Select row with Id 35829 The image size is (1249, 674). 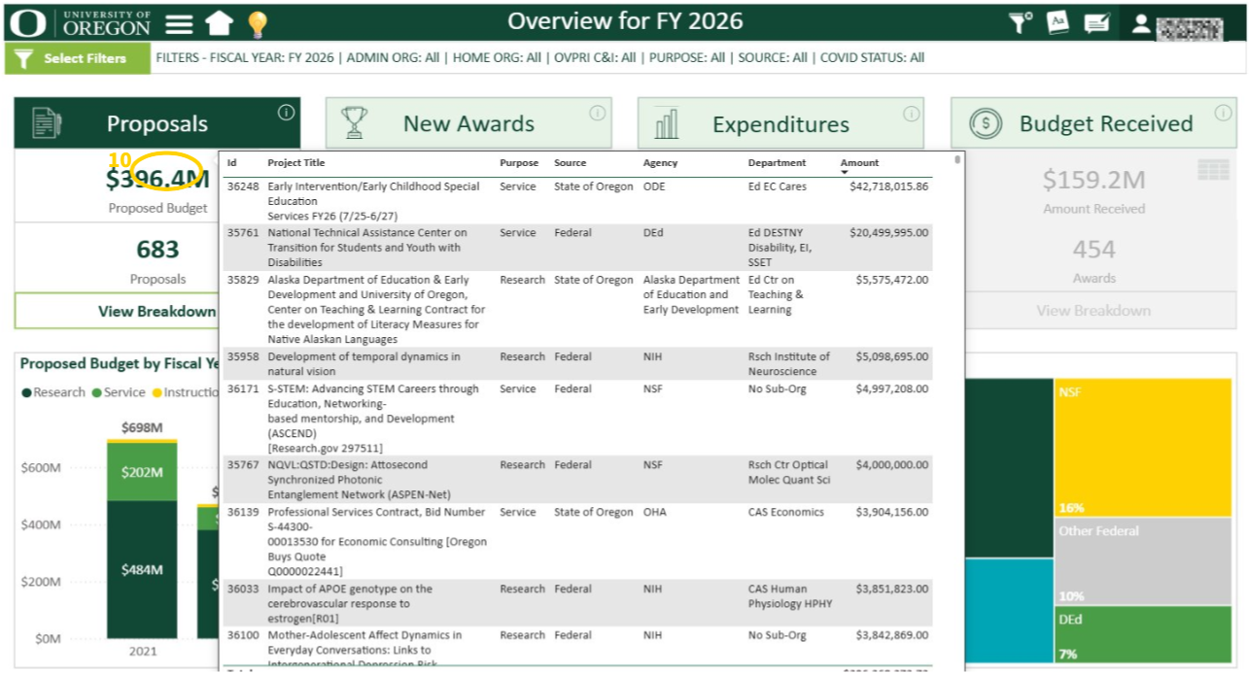coord(577,310)
